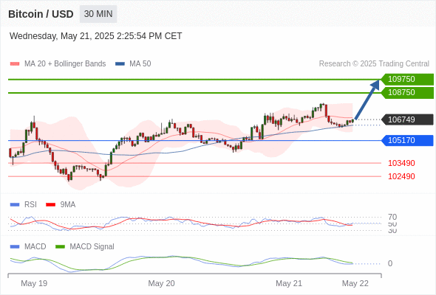The height and width of the screenshot is (295, 436).
Task: Click the May 22 date axis label
Action: [x=355, y=283]
